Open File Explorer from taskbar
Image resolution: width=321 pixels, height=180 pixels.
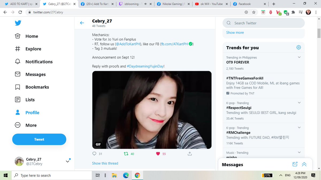[x=114, y=175]
